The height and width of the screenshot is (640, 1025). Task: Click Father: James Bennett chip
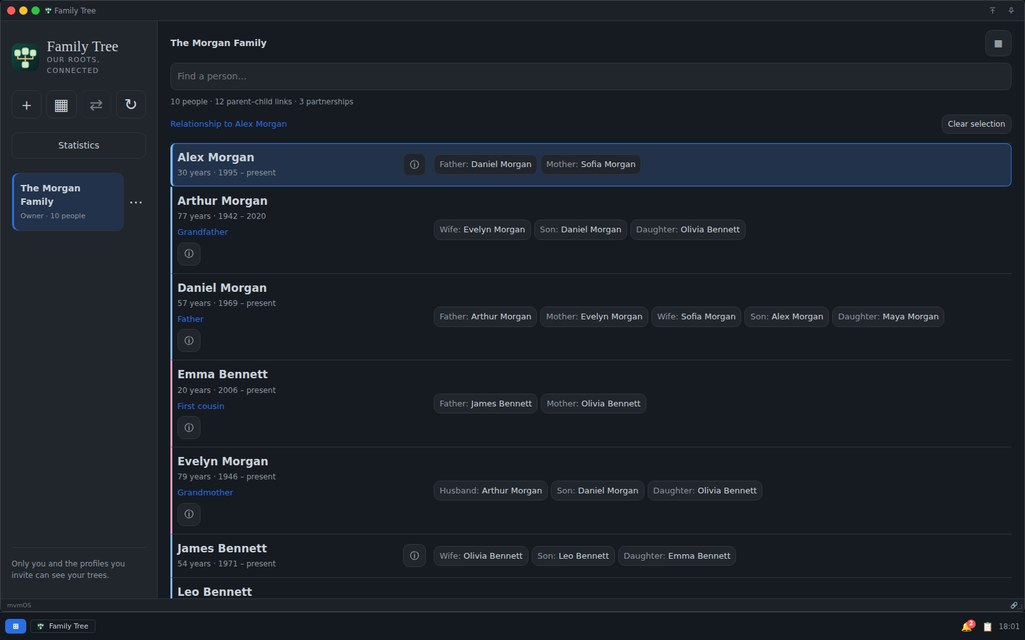point(486,404)
